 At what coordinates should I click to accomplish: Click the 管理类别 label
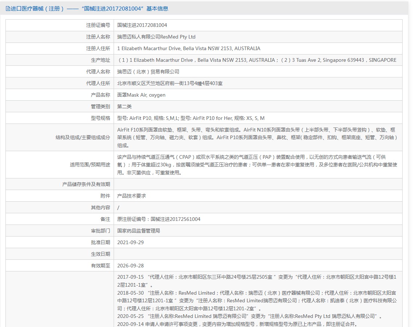tap(100, 106)
